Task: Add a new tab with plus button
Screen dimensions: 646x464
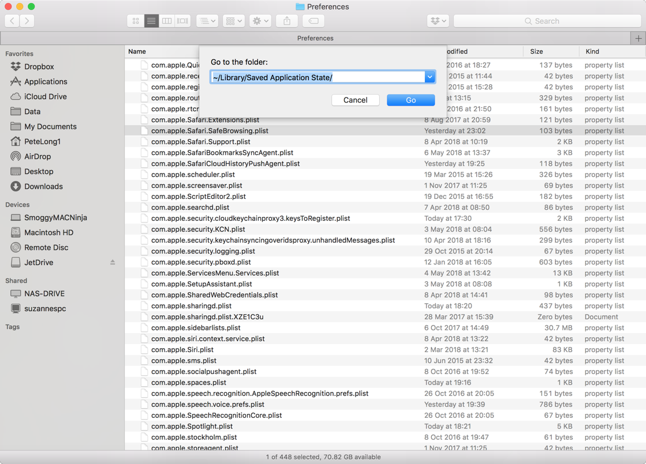Action: coord(638,38)
